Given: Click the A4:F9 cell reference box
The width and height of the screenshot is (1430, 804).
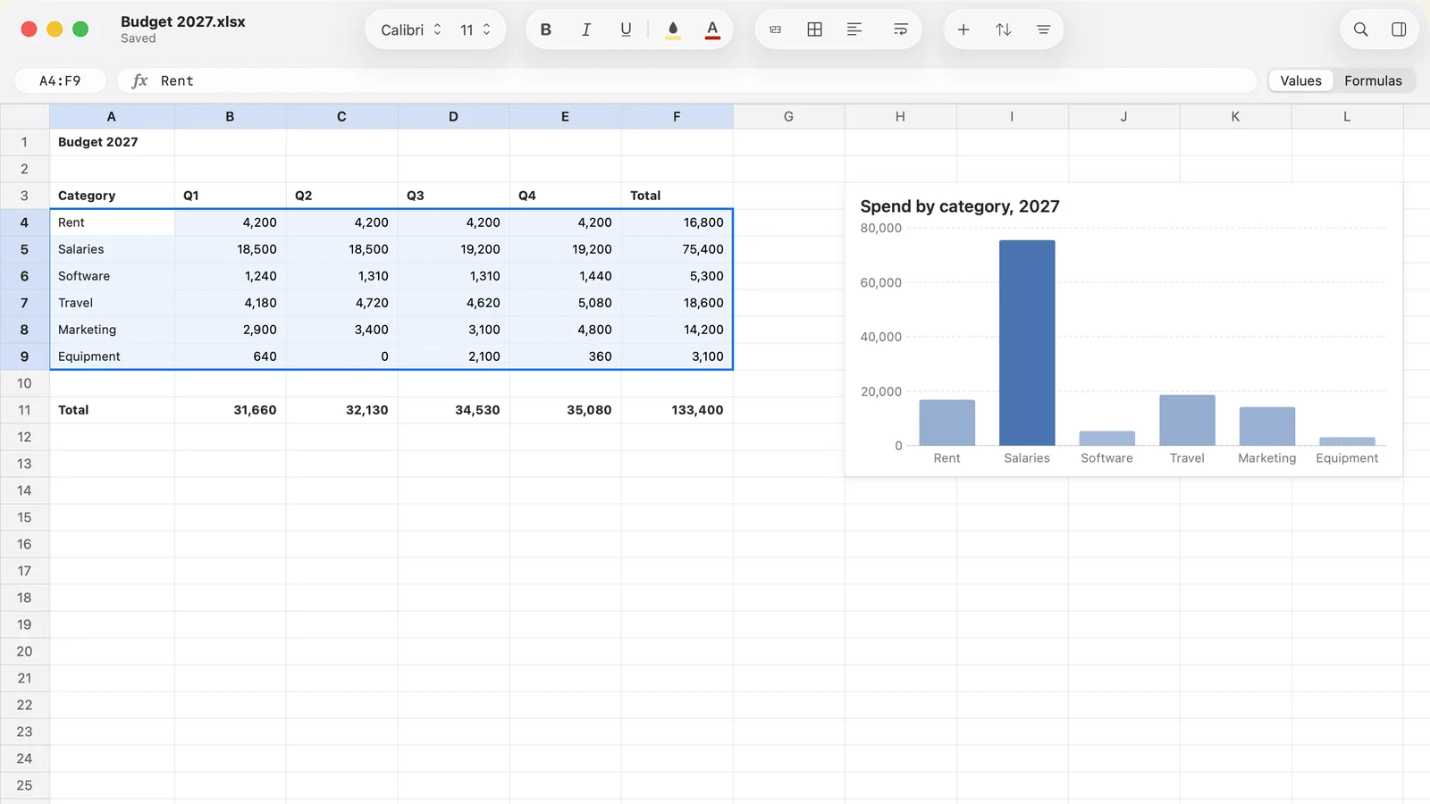Looking at the screenshot, I should pos(60,80).
